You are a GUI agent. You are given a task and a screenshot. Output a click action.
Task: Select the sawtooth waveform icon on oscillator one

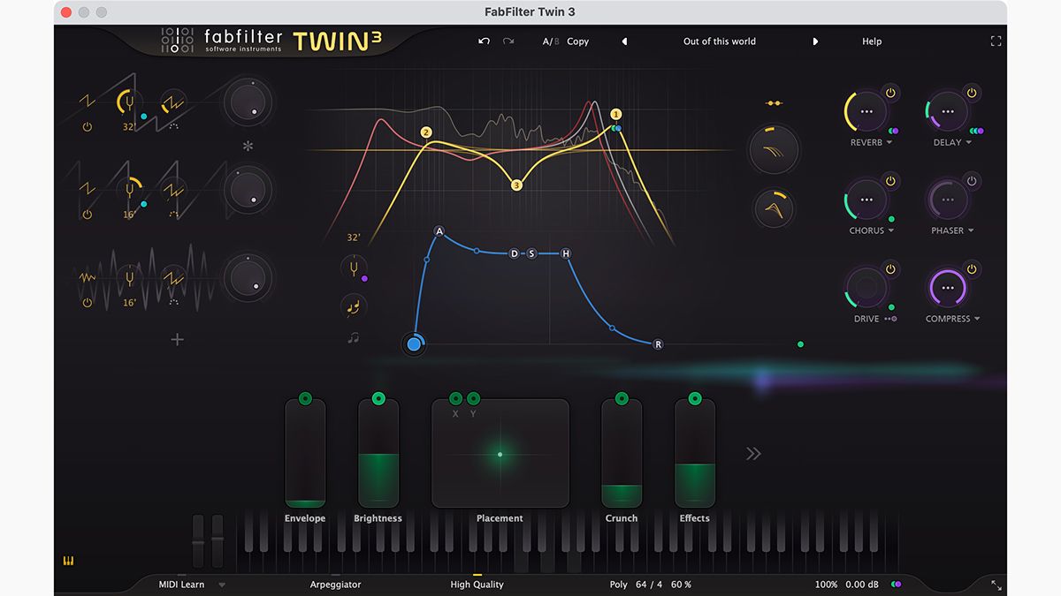click(x=86, y=100)
